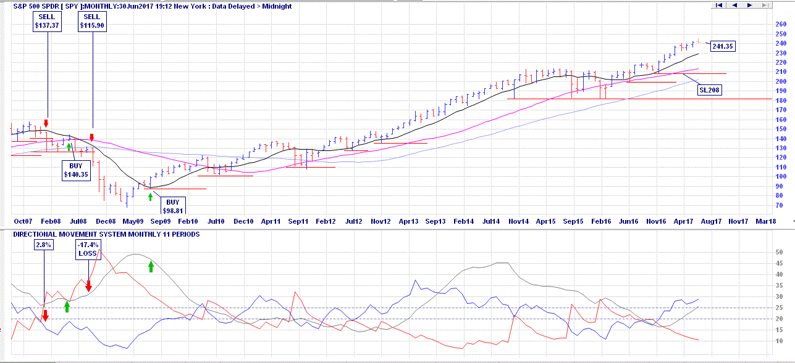Select the BUY $98.81 annotation label

tap(172, 206)
